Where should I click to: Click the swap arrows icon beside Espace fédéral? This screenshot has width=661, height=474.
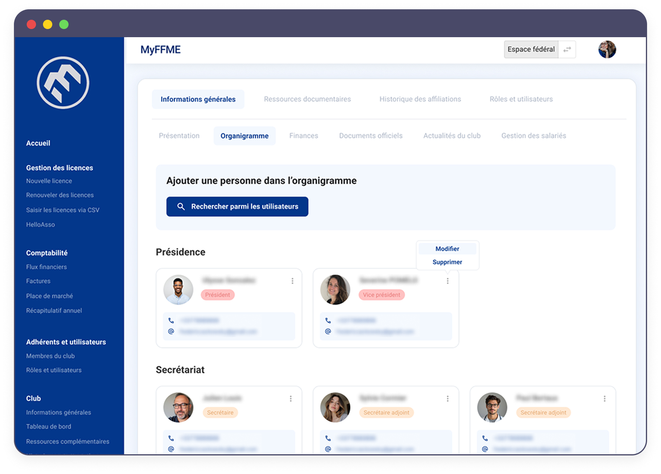point(567,50)
